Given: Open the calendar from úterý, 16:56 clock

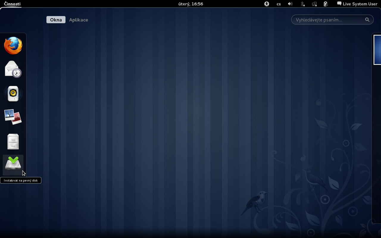Looking at the screenshot, I should pyautogui.click(x=190, y=4).
